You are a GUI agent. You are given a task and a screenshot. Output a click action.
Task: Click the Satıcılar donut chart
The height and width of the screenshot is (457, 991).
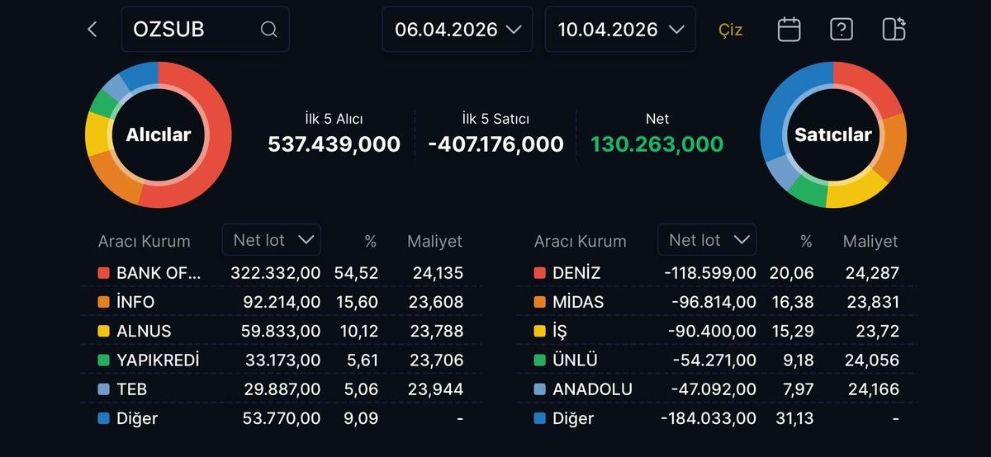(832, 135)
